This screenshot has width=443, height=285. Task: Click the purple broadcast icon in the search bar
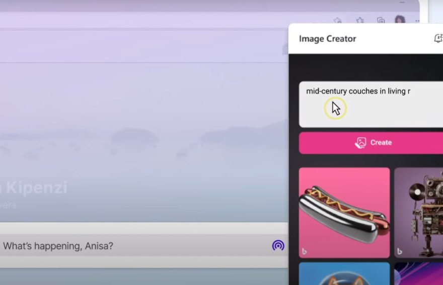(x=278, y=245)
